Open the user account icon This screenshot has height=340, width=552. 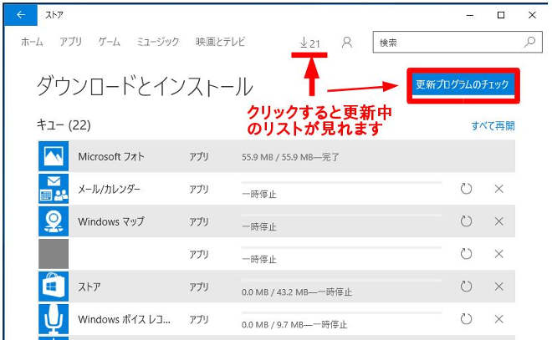pos(348,42)
